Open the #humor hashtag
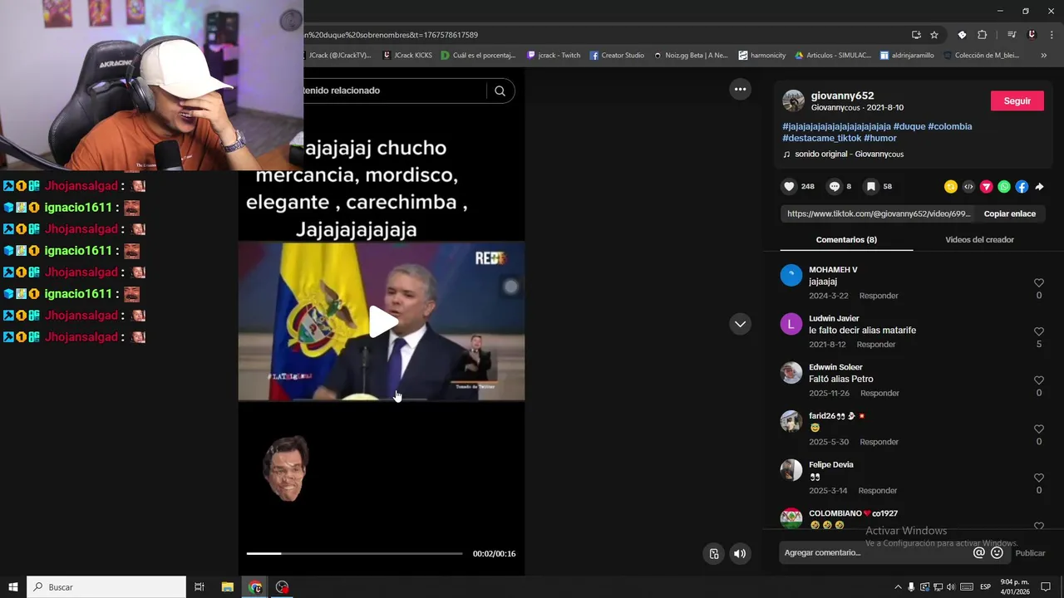Viewport: 1064px width, 598px height. pos(880,138)
